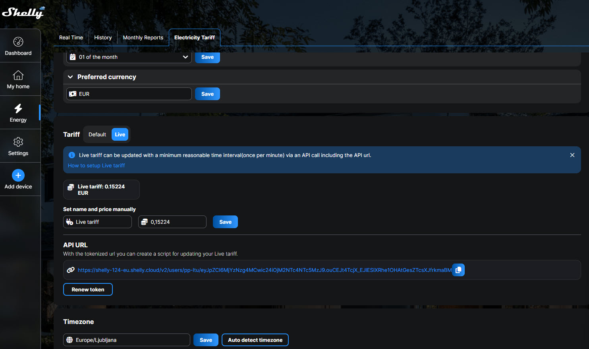Open the History tab

click(103, 38)
